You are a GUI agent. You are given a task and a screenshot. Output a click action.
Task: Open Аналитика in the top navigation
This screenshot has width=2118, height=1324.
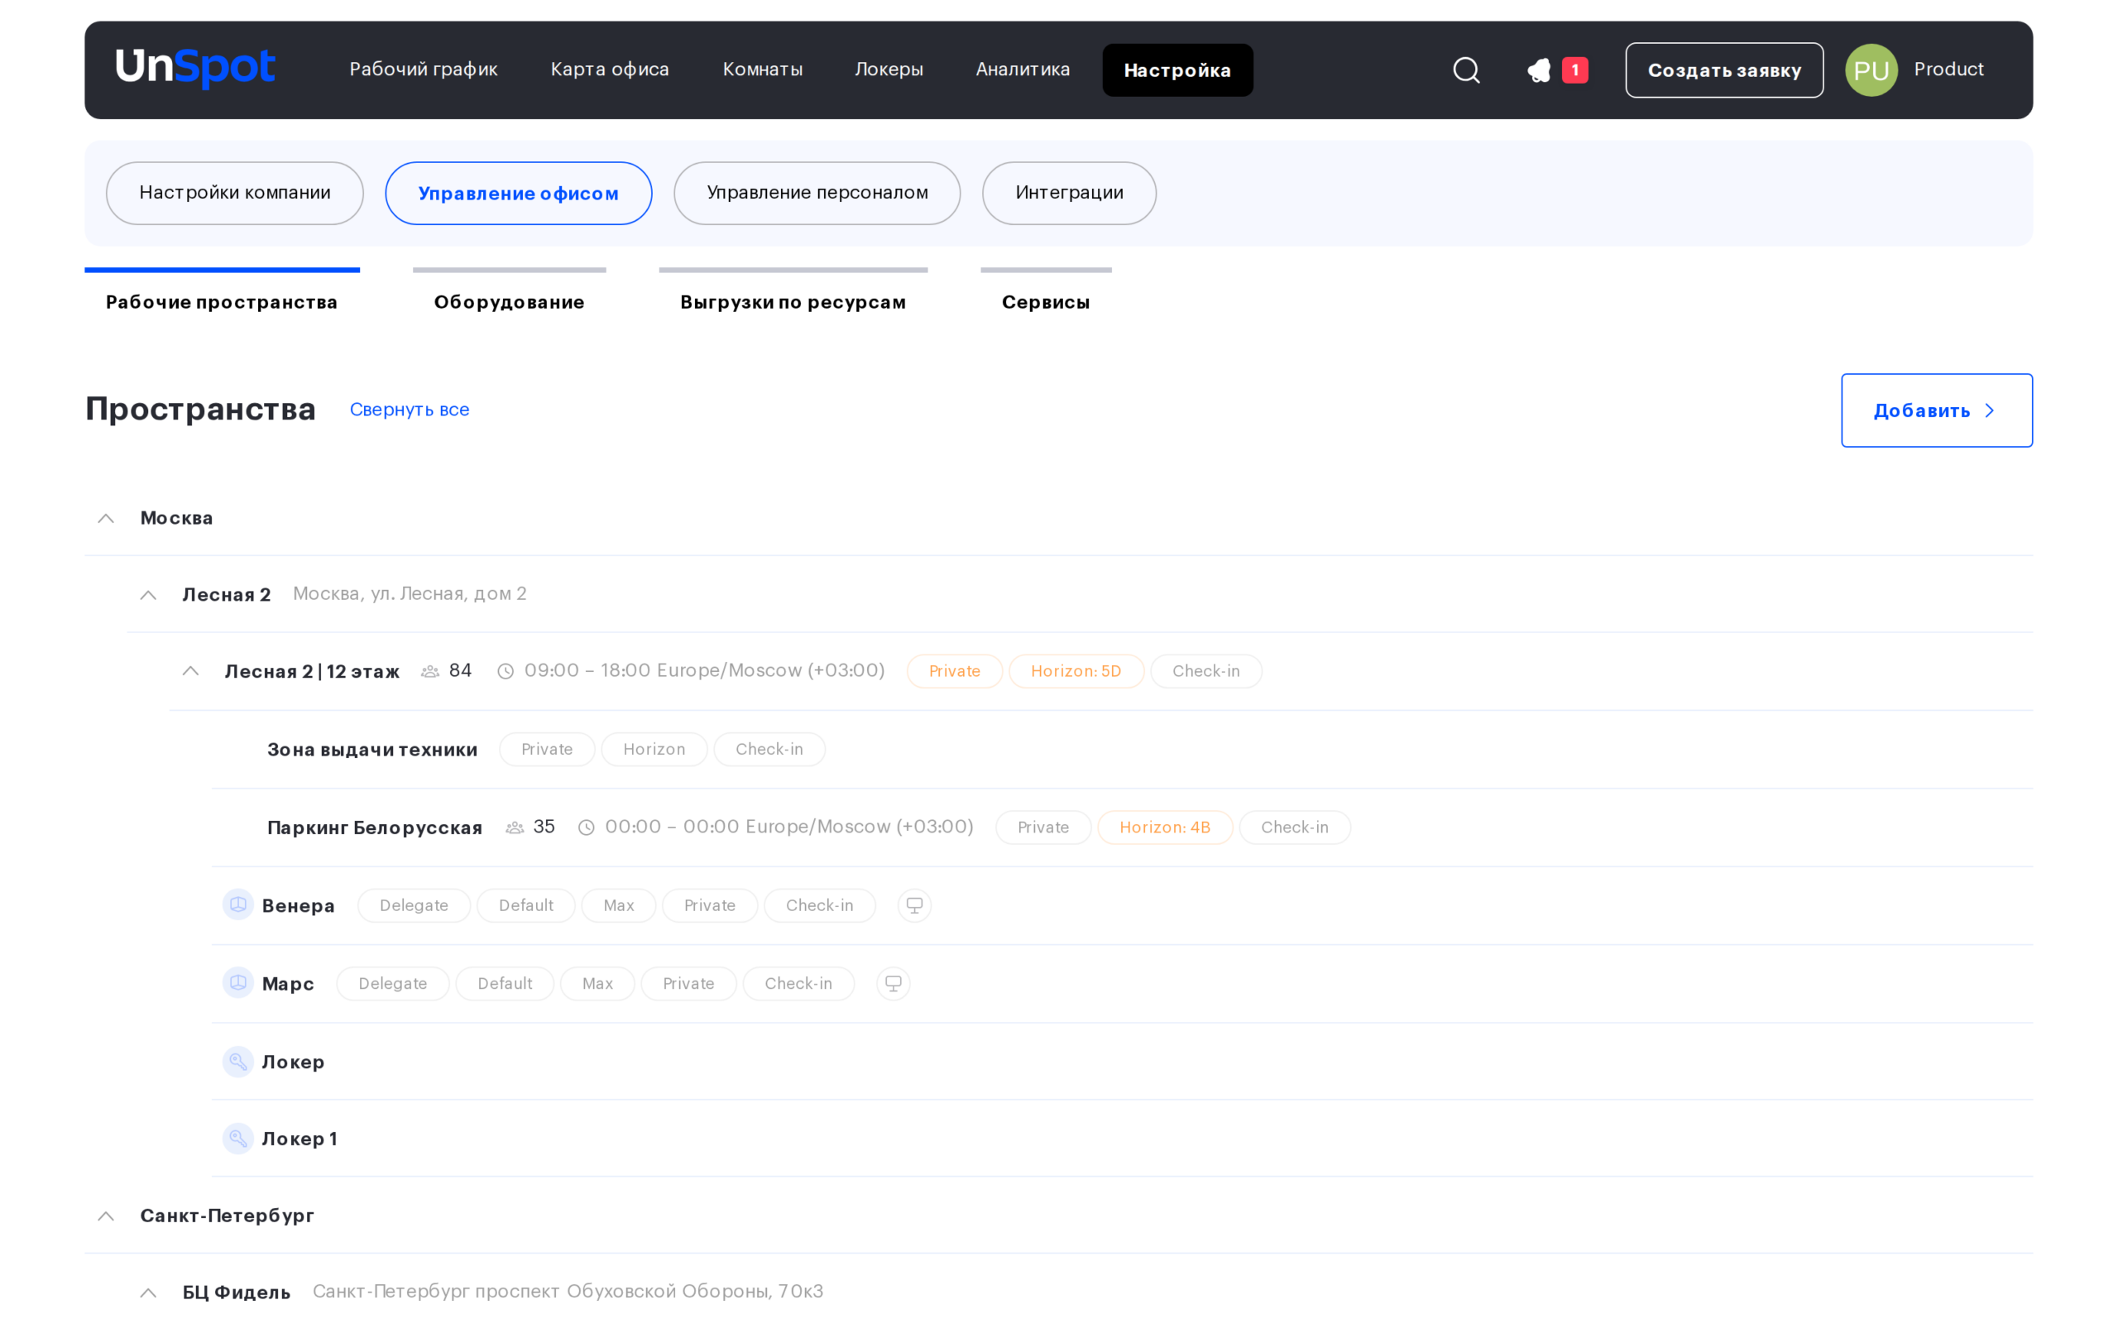pyautogui.click(x=1023, y=70)
